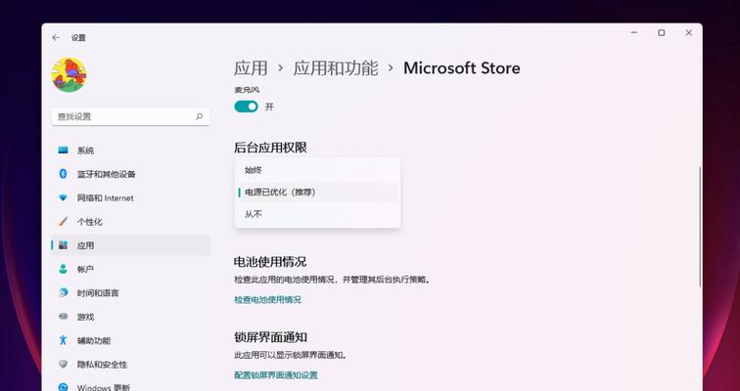Maximize the Settings window
This screenshot has width=740, height=391.
[x=661, y=33]
